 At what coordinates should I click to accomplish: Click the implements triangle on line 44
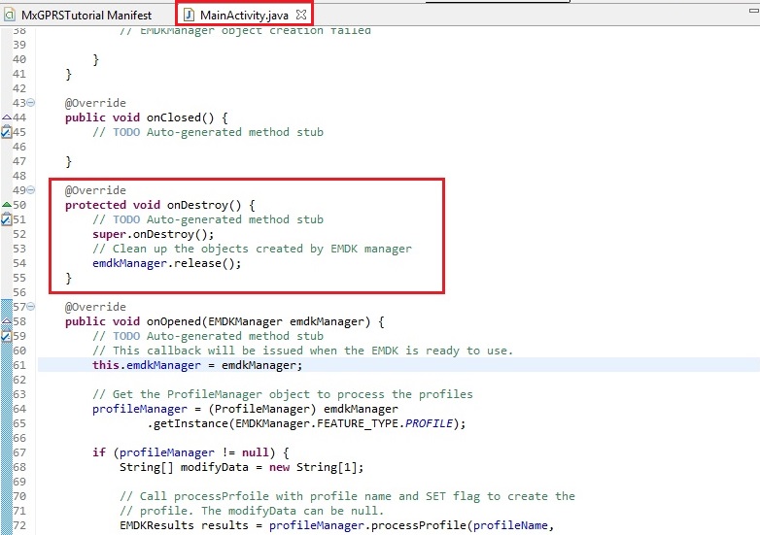pyautogui.click(x=6, y=117)
